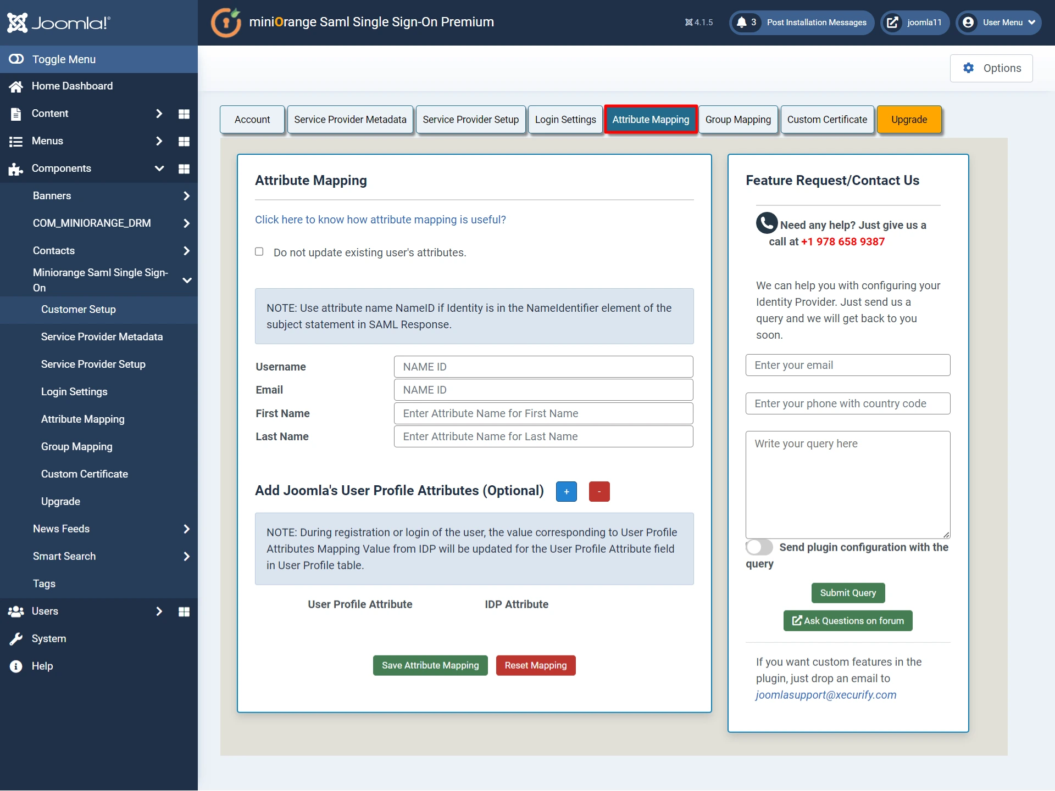Click the +1 978 658 9387 phone number
The height and width of the screenshot is (791, 1055).
point(843,242)
